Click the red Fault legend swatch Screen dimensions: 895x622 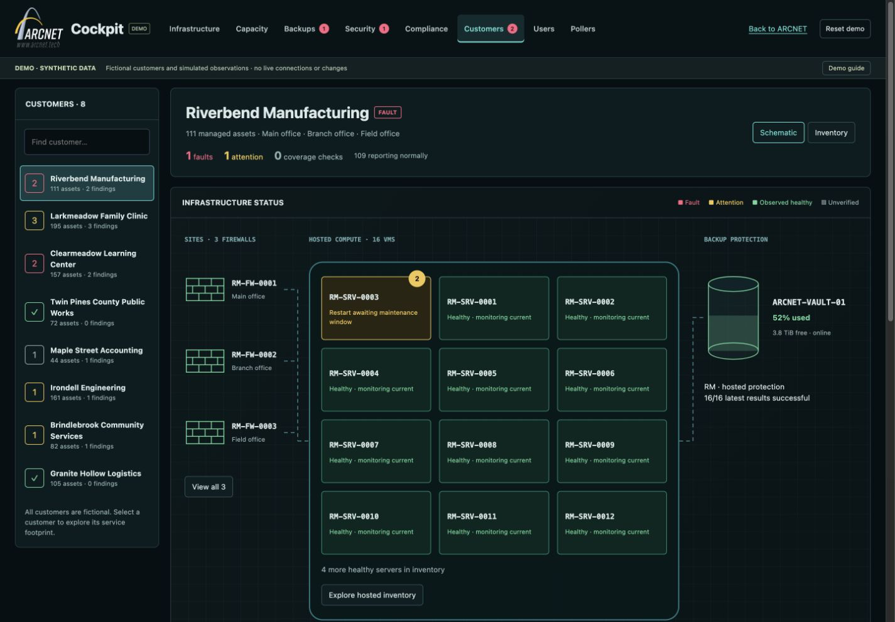[680, 202]
